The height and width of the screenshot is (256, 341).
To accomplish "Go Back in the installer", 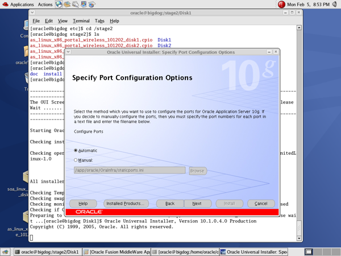I will pos(170,204).
